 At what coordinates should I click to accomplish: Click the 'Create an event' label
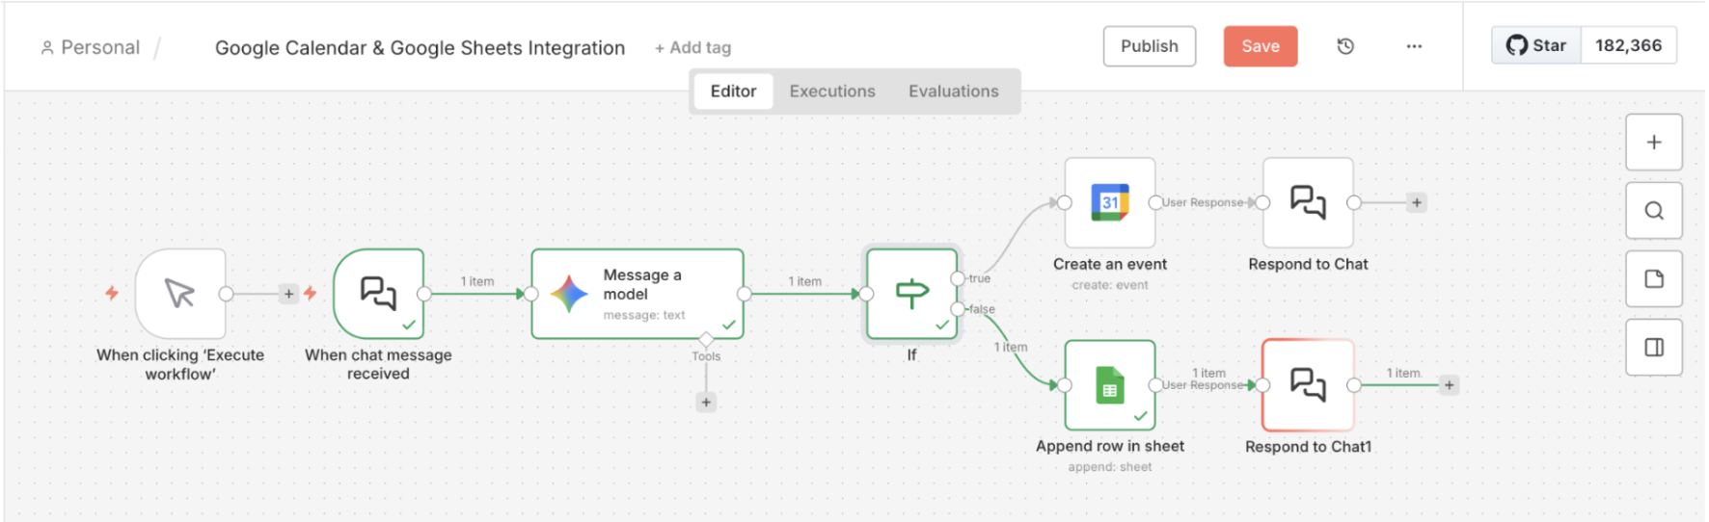pyautogui.click(x=1110, y=264)
